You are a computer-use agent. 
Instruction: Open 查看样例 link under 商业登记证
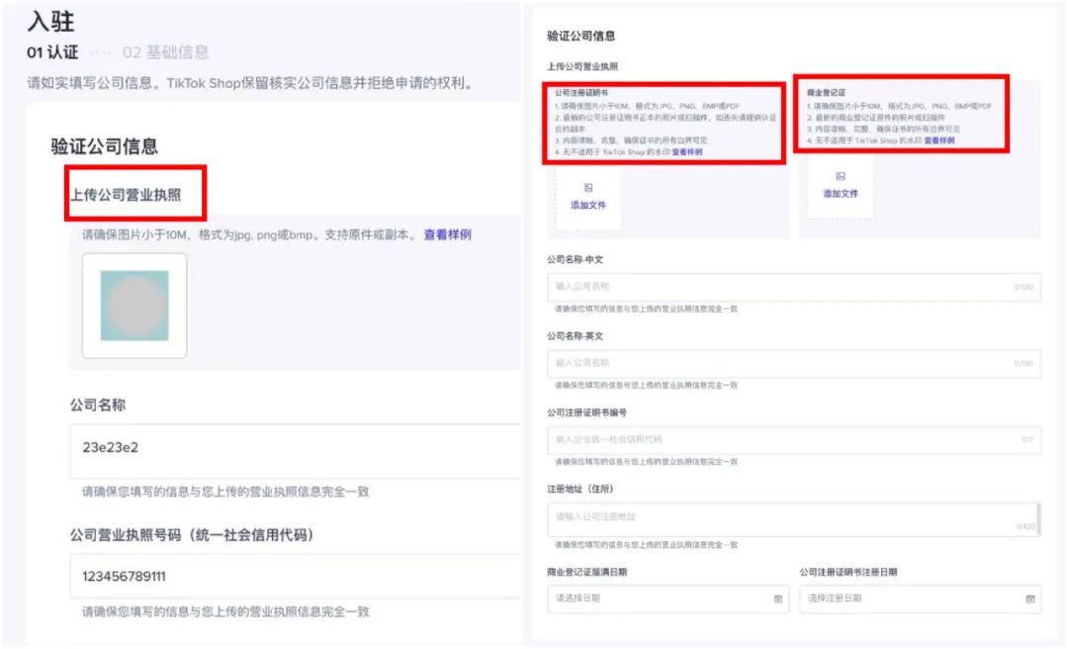pyautogui.click(x=939, y=140)
